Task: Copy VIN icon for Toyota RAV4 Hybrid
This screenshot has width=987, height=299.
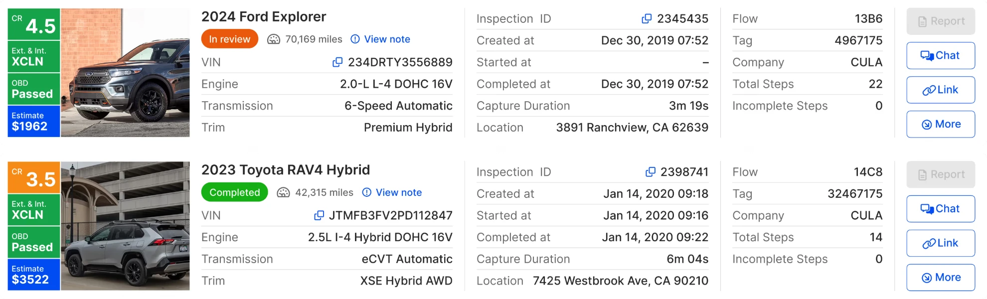Action: tap(319, 215)
